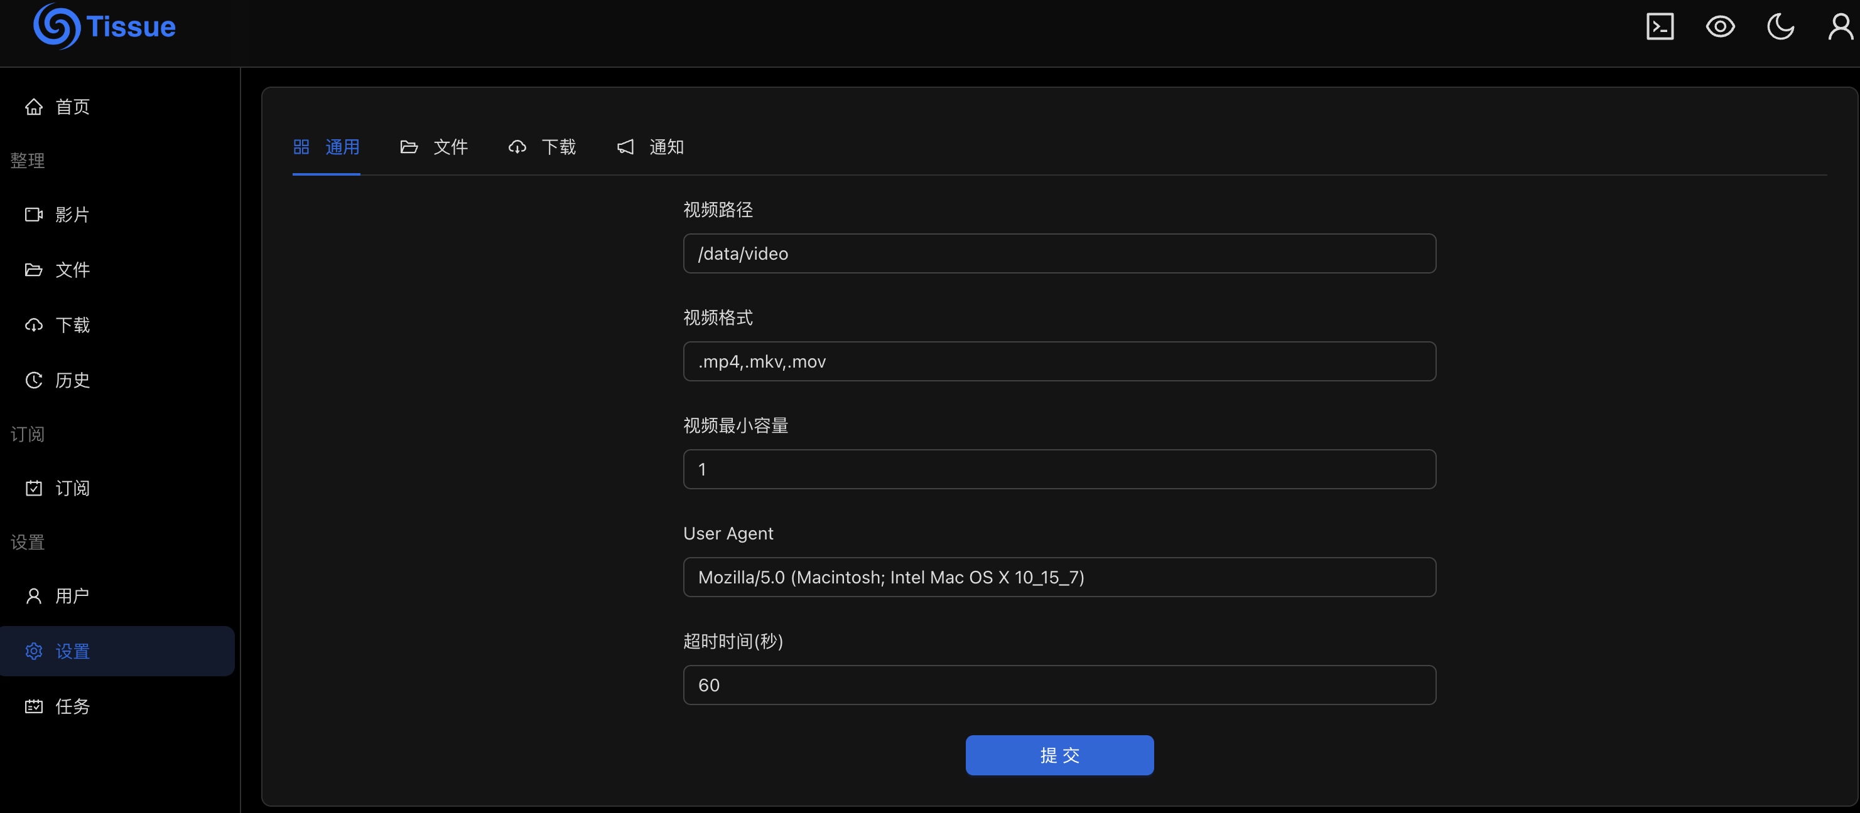This screenshot has height=813, width=1860.
Task: Toggle the dark mode moon icon
Action: coord(1781,27)
